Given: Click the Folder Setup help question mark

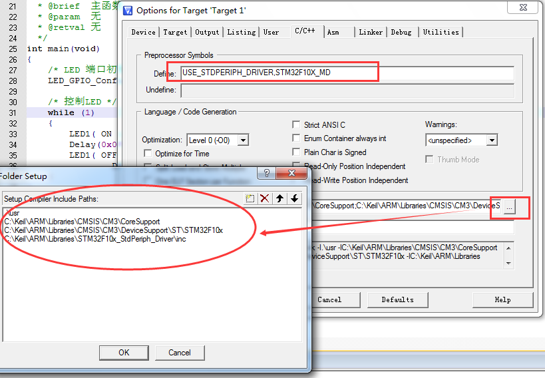Looking at the screenshot, I should tap(267, 173).
